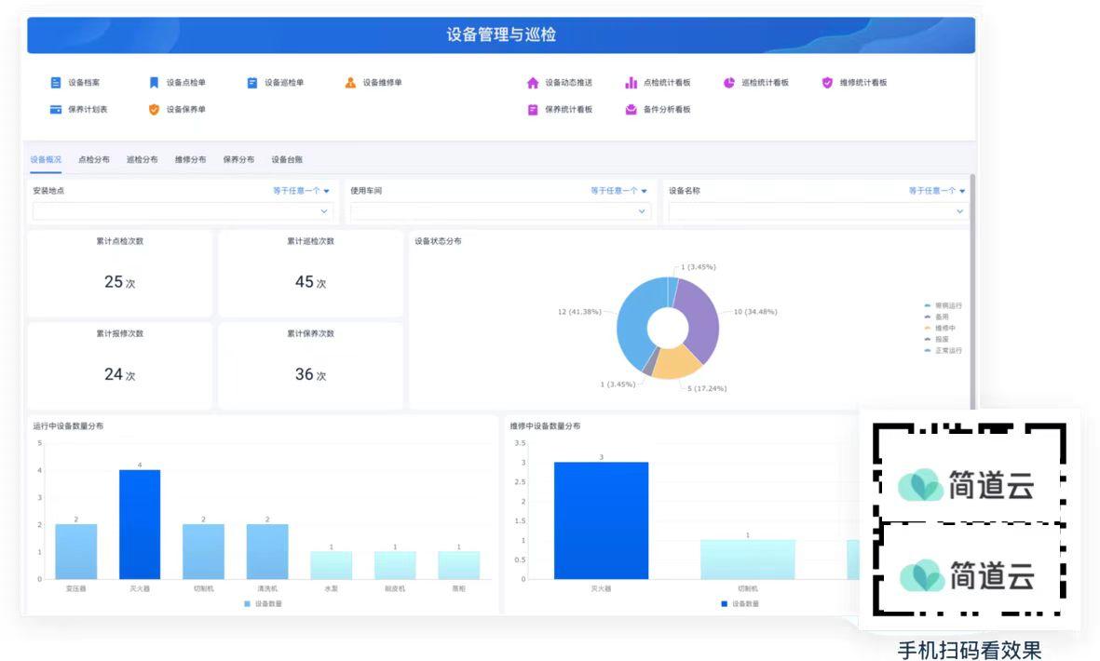Expand the 设备名称 selection dropdown

tap(818, 211)
